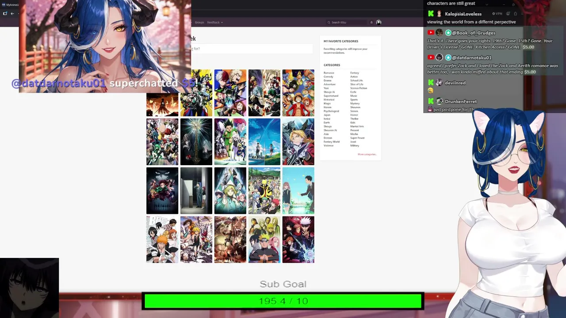Open the Groups menu item
Screen dimensions: 566x318
point(199,22)
